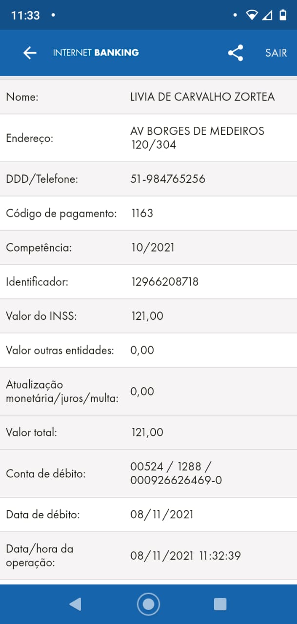Viewport: 297px width, 624px height.
Task: Tap the Wi-Fi status icon
Action: point(252,15)
